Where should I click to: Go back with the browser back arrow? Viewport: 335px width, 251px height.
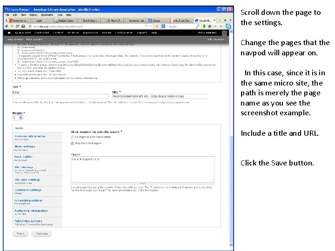pos(7,26)
